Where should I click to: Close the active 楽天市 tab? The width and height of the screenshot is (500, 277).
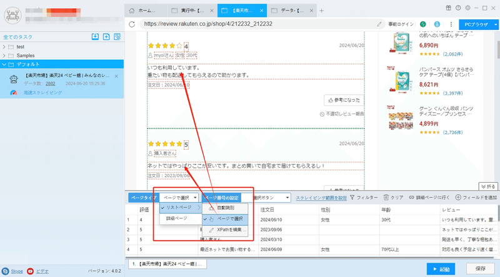(262, 11)
